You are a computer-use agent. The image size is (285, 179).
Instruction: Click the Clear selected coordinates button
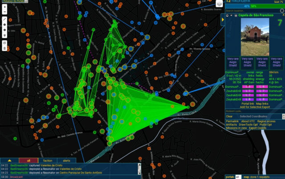click(x=229, y=116)
